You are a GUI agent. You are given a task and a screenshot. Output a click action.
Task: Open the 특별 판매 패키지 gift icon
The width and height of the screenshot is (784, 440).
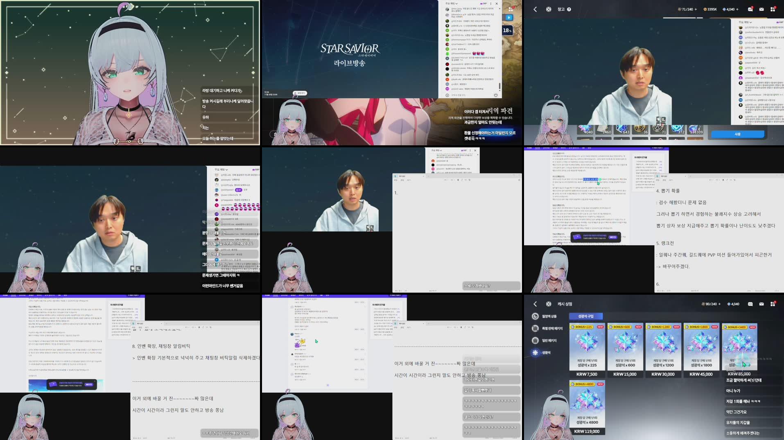pyautogui.click(x=535, y=328)
